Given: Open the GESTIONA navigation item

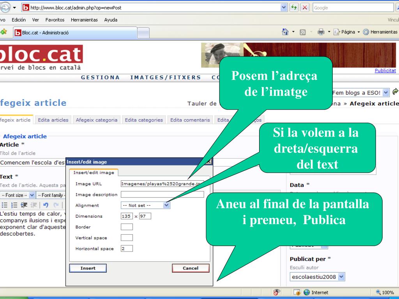Looking at the screenshot, I should coord(100,77).
